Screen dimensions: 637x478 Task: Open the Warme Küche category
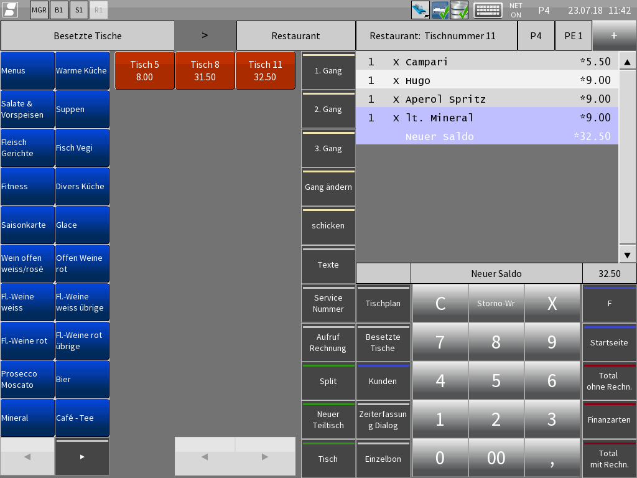pyautogui.click(x=81, y=71)
